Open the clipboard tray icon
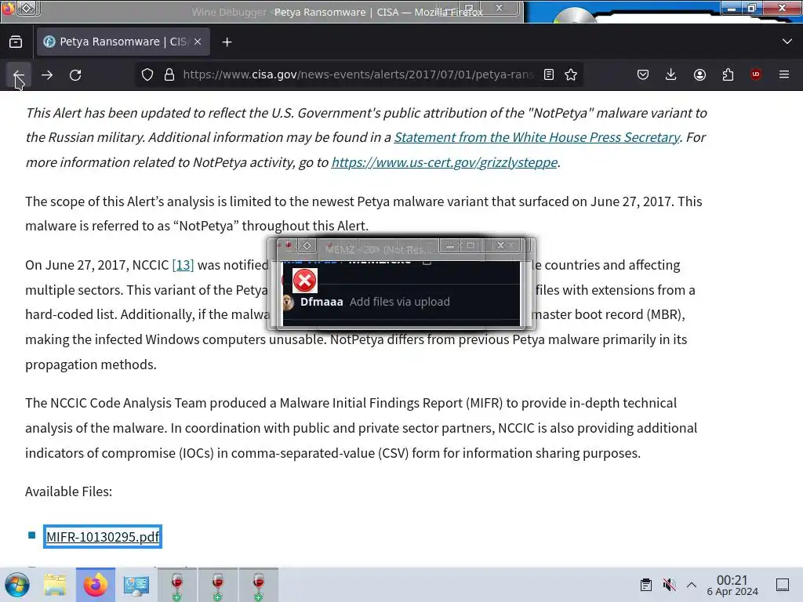The image size is (803, 602). (646, 585)
